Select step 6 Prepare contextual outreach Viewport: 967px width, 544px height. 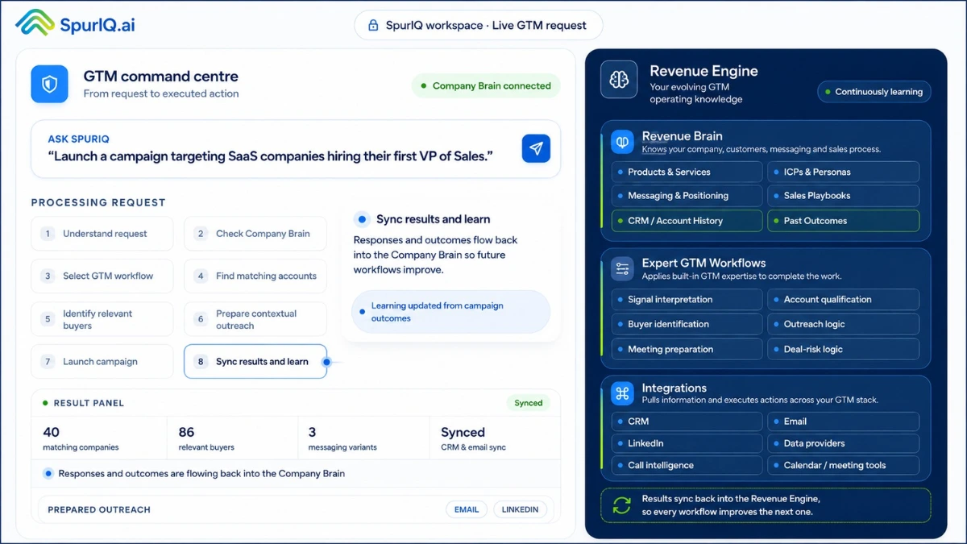(x=255, y=319)
